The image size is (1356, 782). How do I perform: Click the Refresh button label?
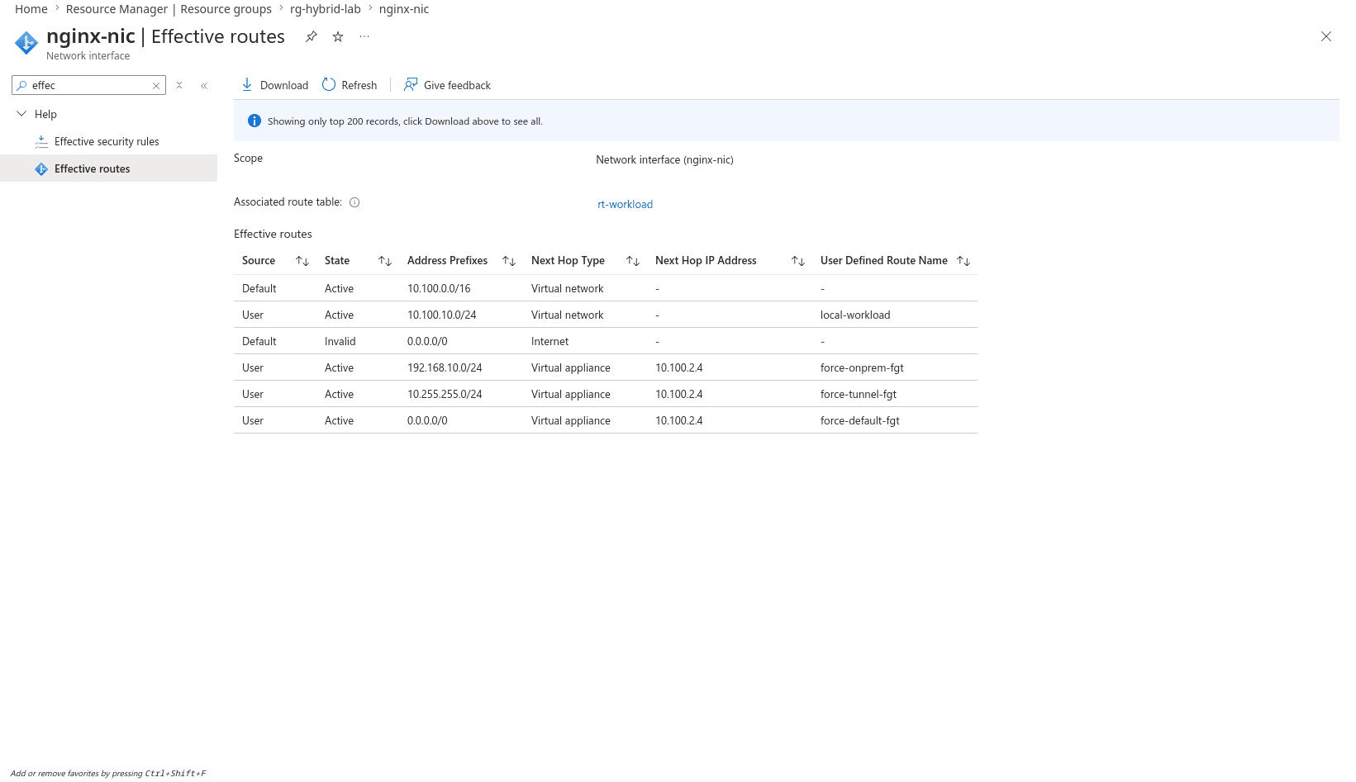(359, 85)
